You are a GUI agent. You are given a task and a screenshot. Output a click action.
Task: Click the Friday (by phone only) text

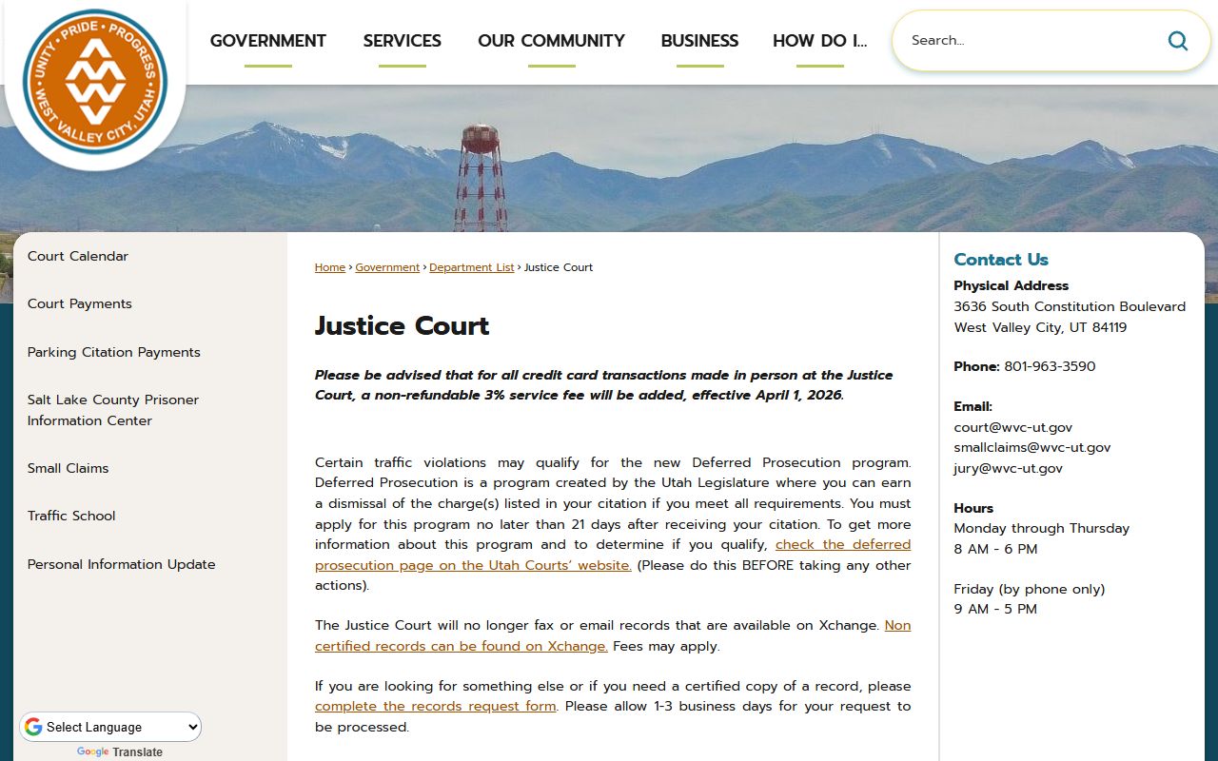click(x=1030, y=589)
